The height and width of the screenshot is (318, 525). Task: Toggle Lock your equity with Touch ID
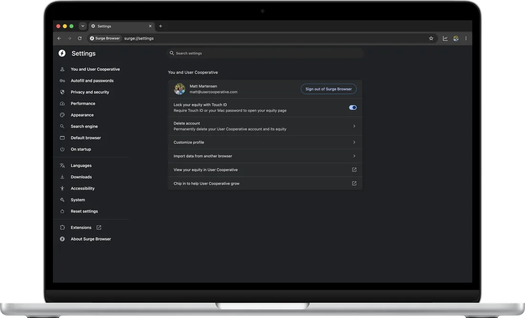click(353, 107)
